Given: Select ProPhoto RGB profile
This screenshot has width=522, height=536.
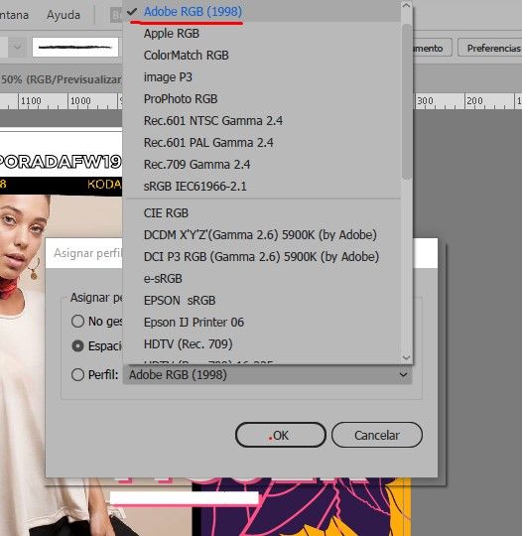Looking at the screenshot, I should 262,99.
